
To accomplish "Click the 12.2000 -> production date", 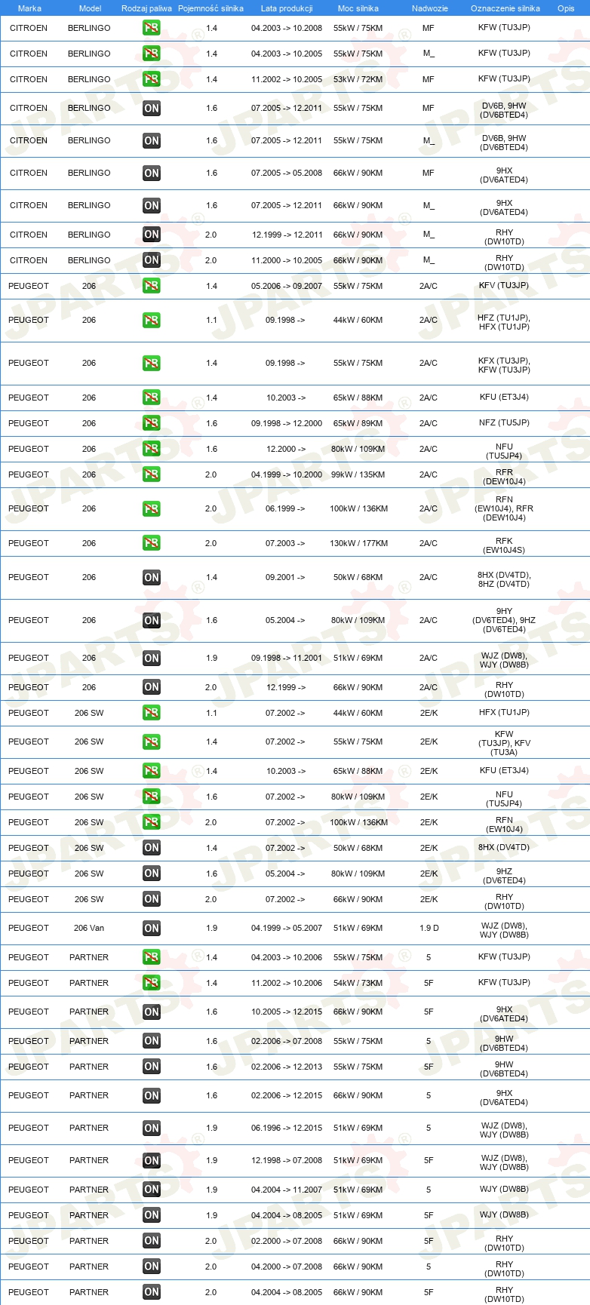I will [285, 449].
